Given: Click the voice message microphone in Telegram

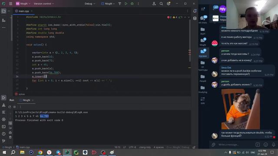Looking at the screenshot, I should 274,145.
